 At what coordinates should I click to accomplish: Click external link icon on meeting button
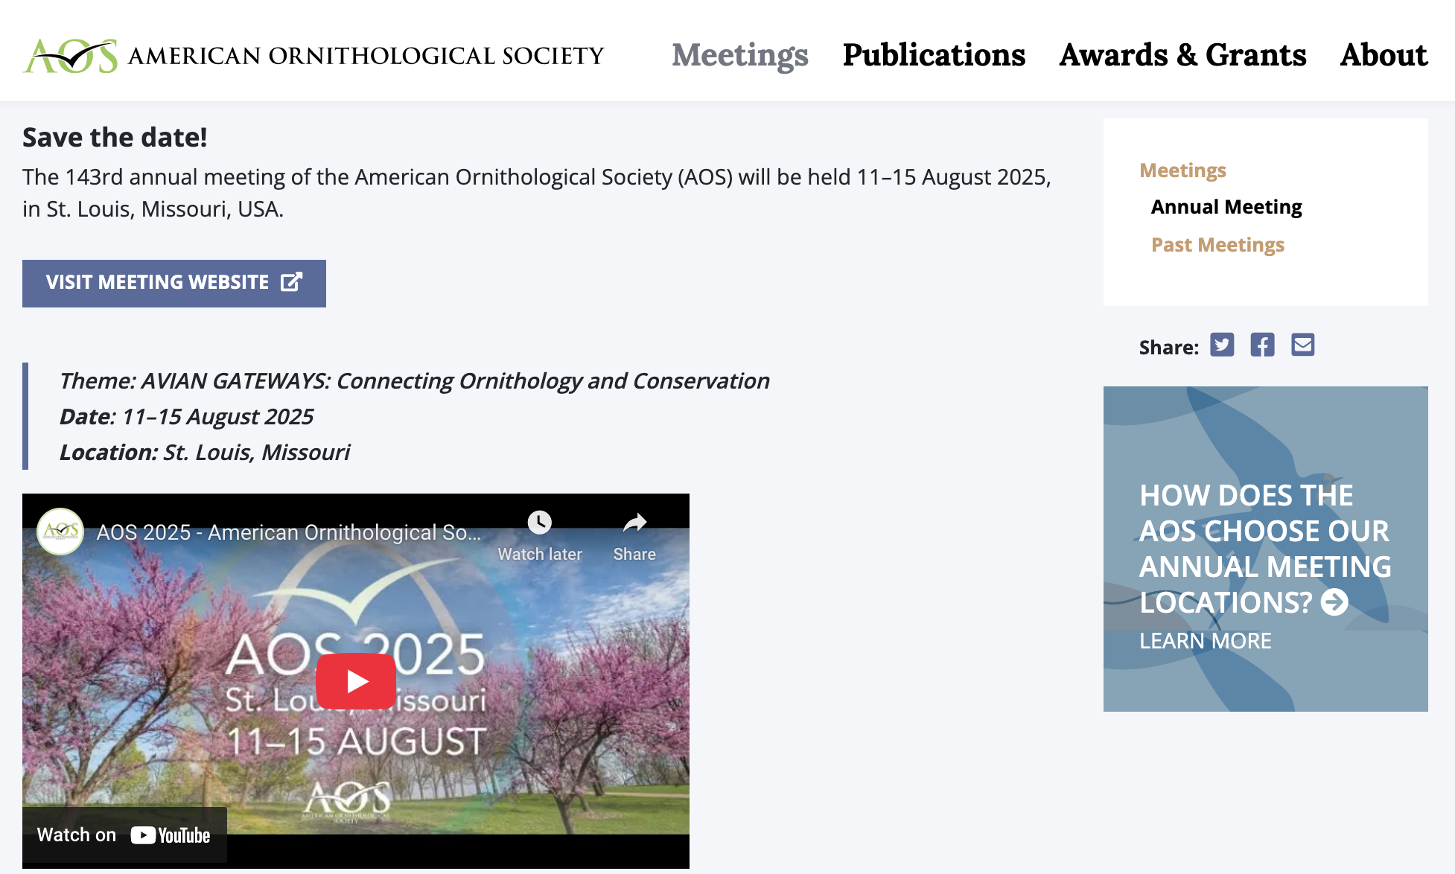[x=291, y=282]
